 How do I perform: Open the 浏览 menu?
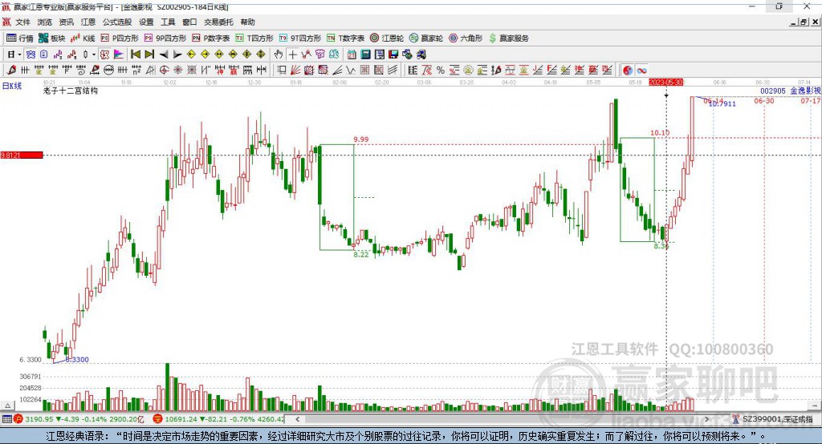click(45, 22)
